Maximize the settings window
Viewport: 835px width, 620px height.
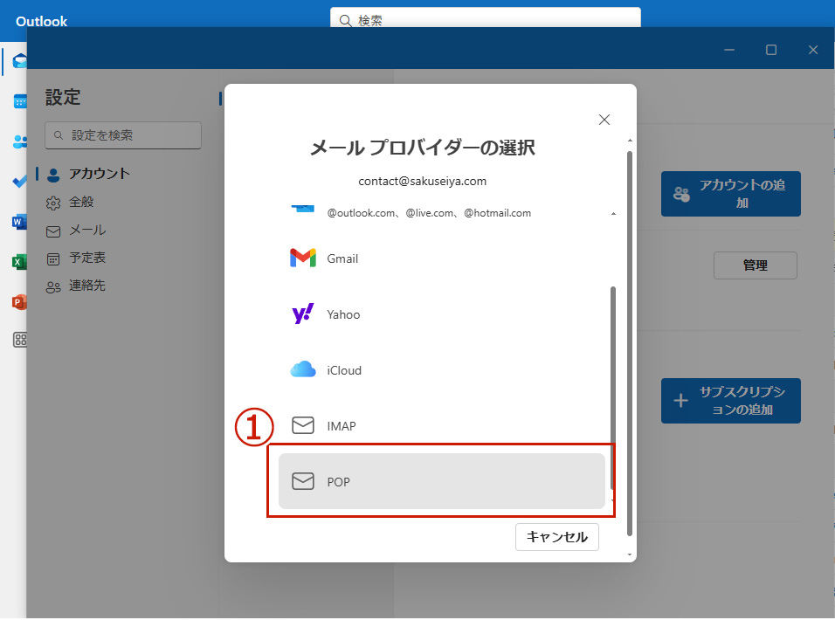point(771,50)
